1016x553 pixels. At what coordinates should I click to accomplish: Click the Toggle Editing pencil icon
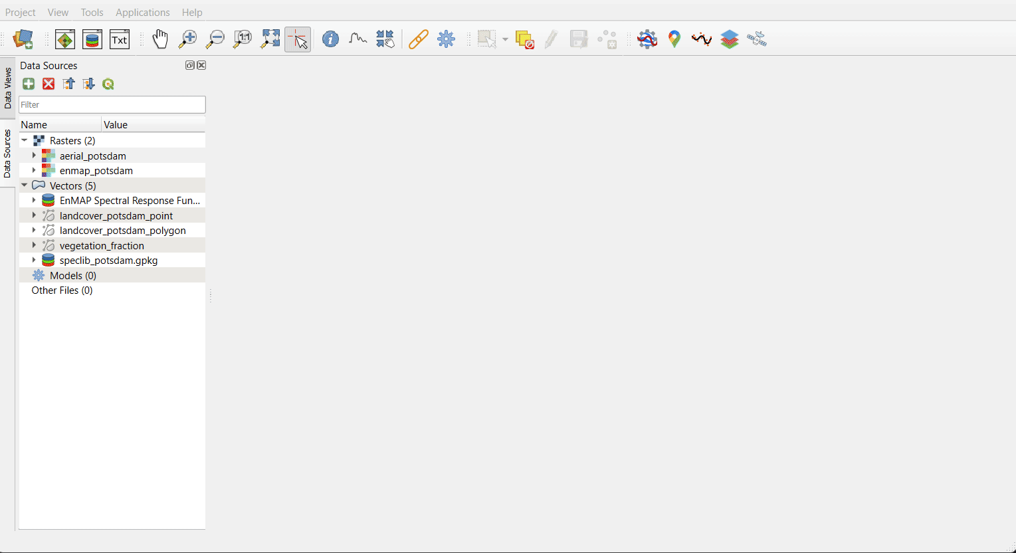click(551, 40)
